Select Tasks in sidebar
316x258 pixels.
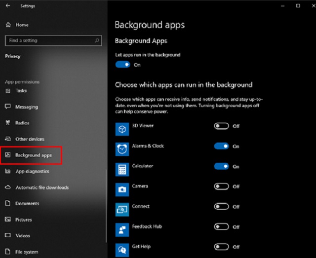tap(21, 91)
